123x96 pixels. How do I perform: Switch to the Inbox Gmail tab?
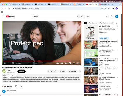click(15, 4)
